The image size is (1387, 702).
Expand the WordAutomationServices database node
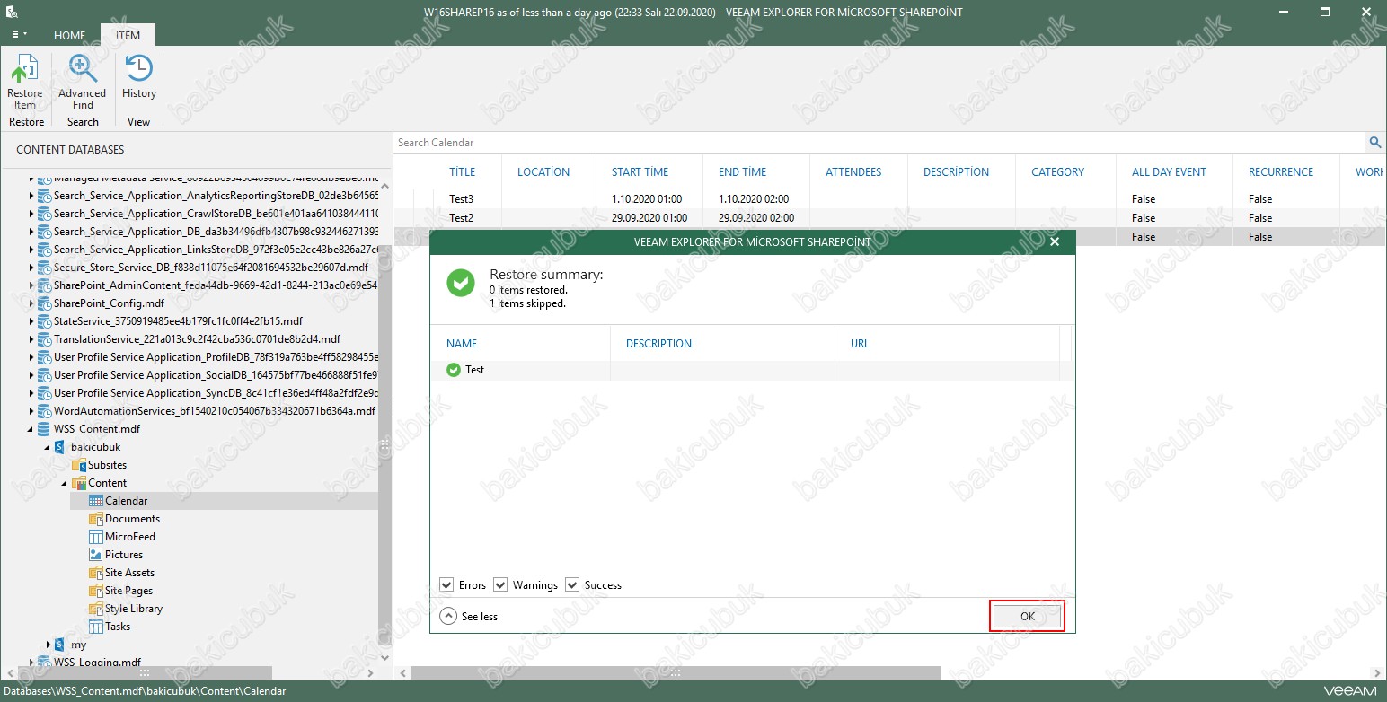[31, 411]
